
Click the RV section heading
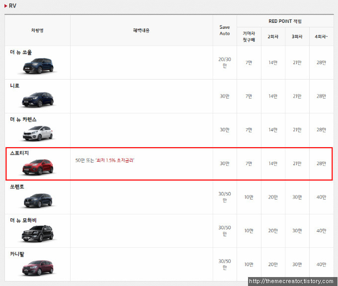coord(12,6)
